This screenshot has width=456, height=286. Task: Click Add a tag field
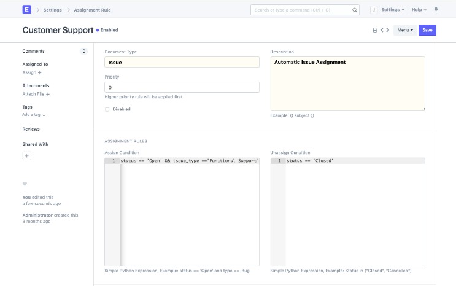[x=33, y=115]
